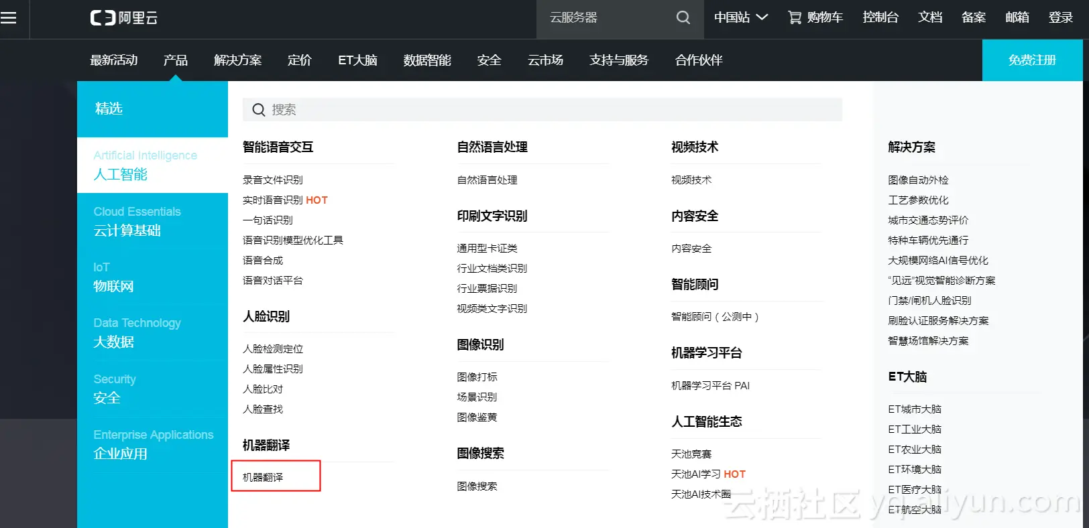Open 机器学习平台 PAI

710,386
